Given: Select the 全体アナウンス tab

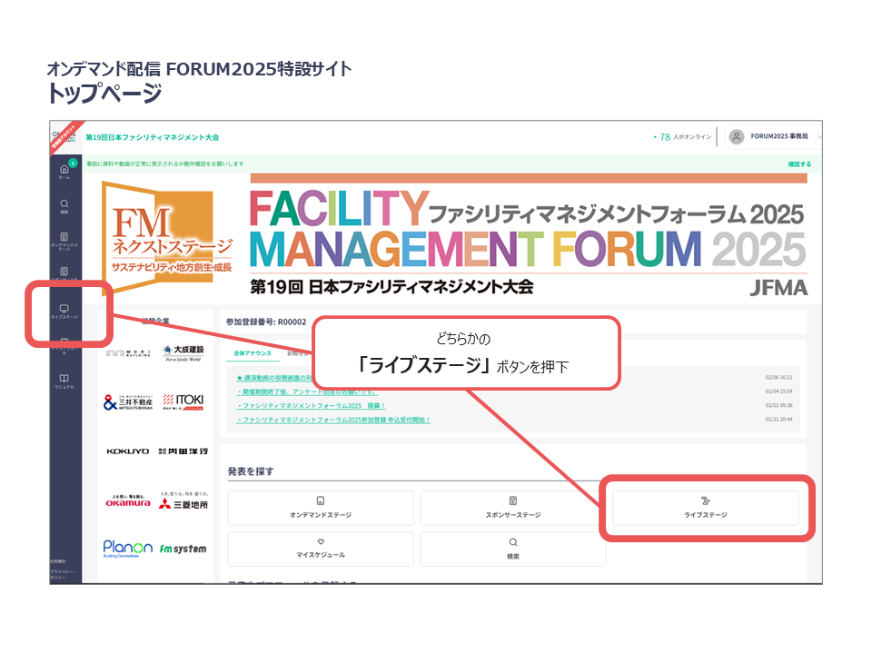Looking at the screenshot, I should [x=253, y=353].
